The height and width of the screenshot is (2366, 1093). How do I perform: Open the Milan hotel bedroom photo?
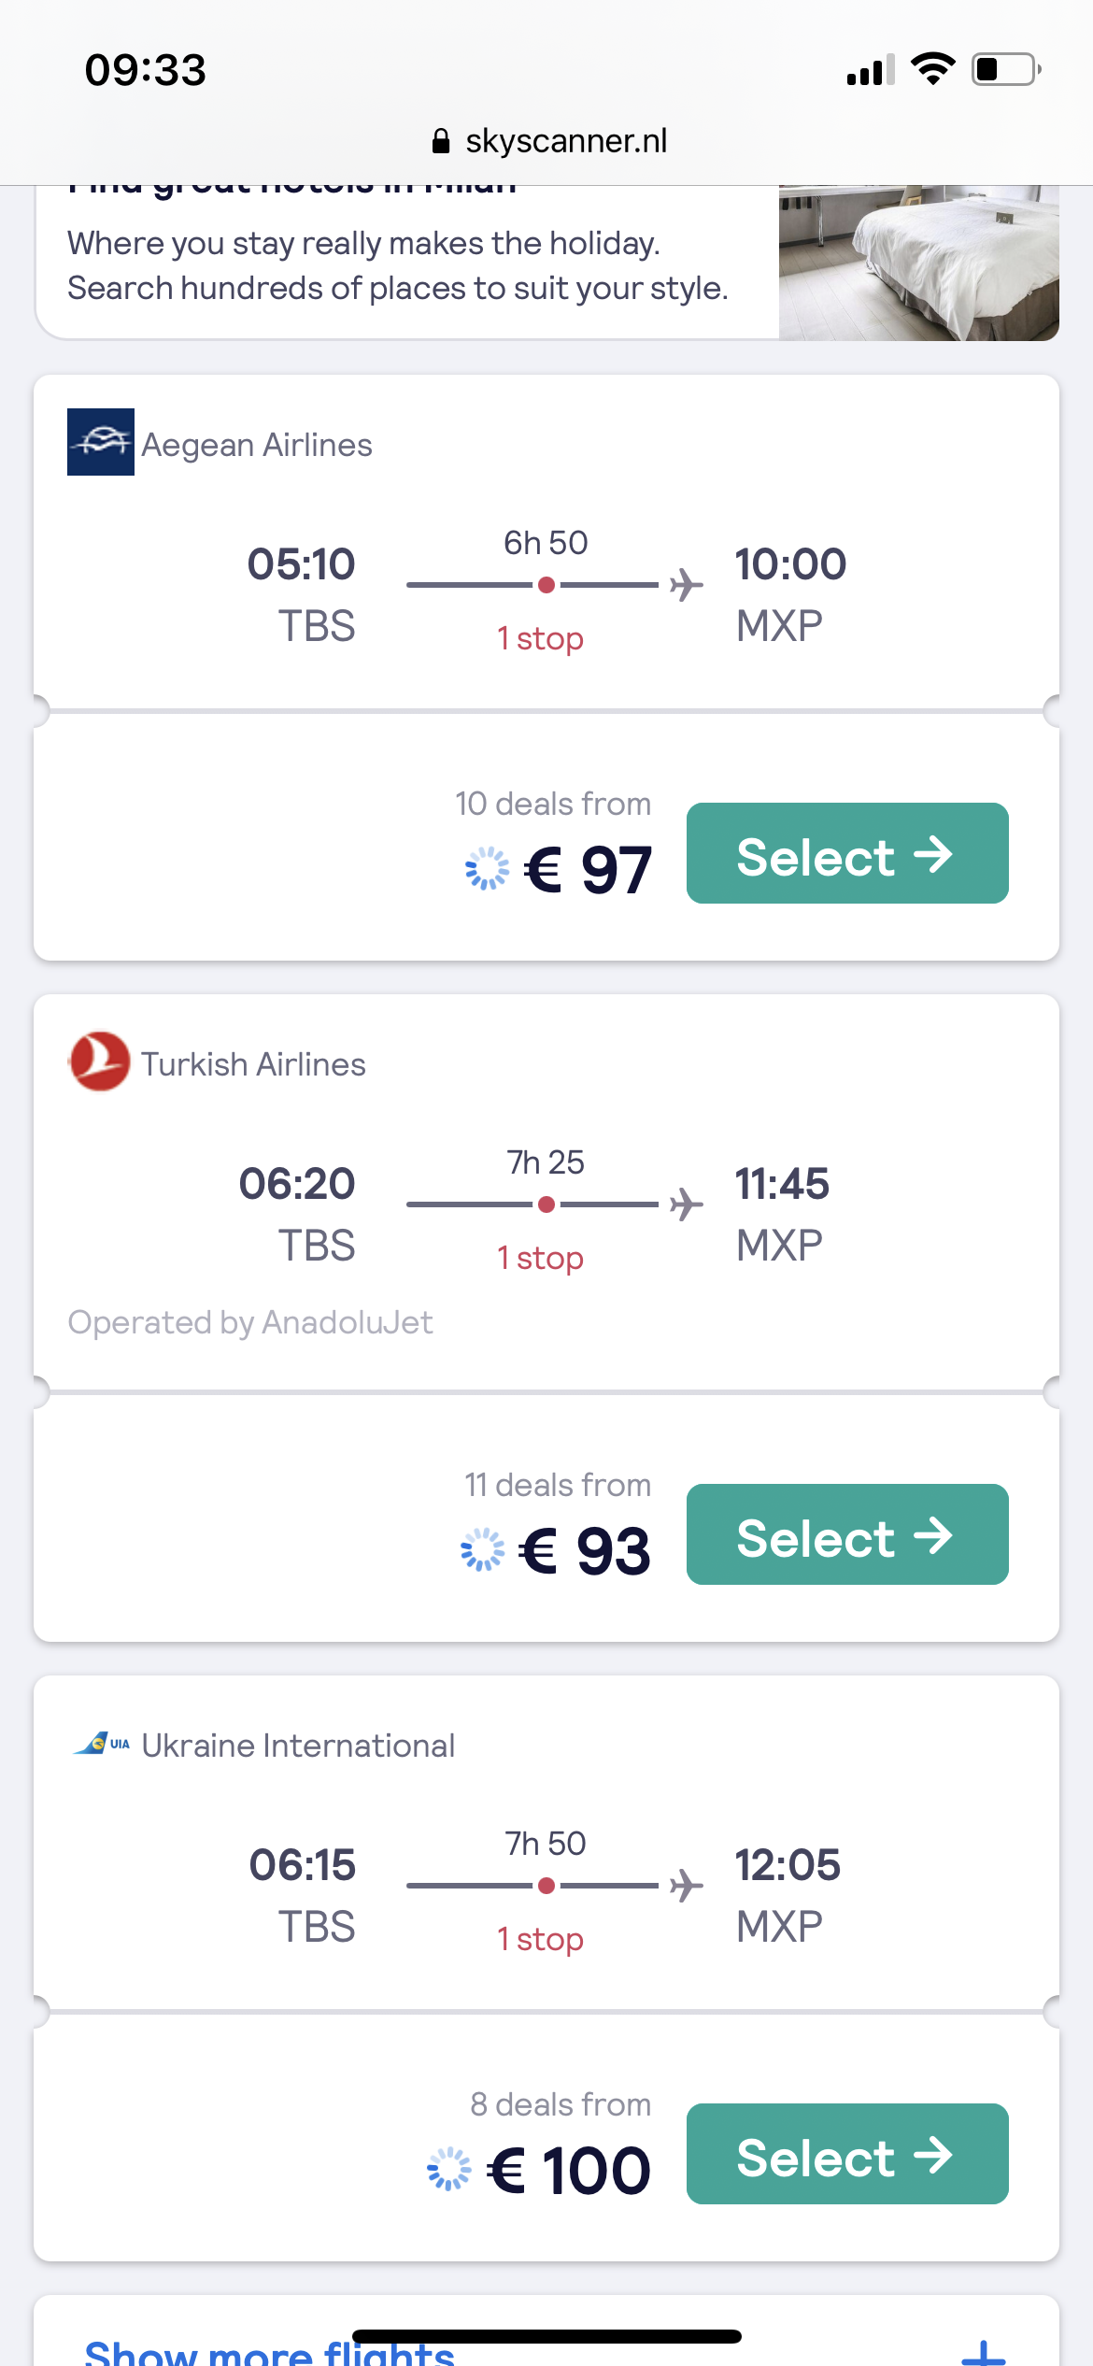coord(918,262)
